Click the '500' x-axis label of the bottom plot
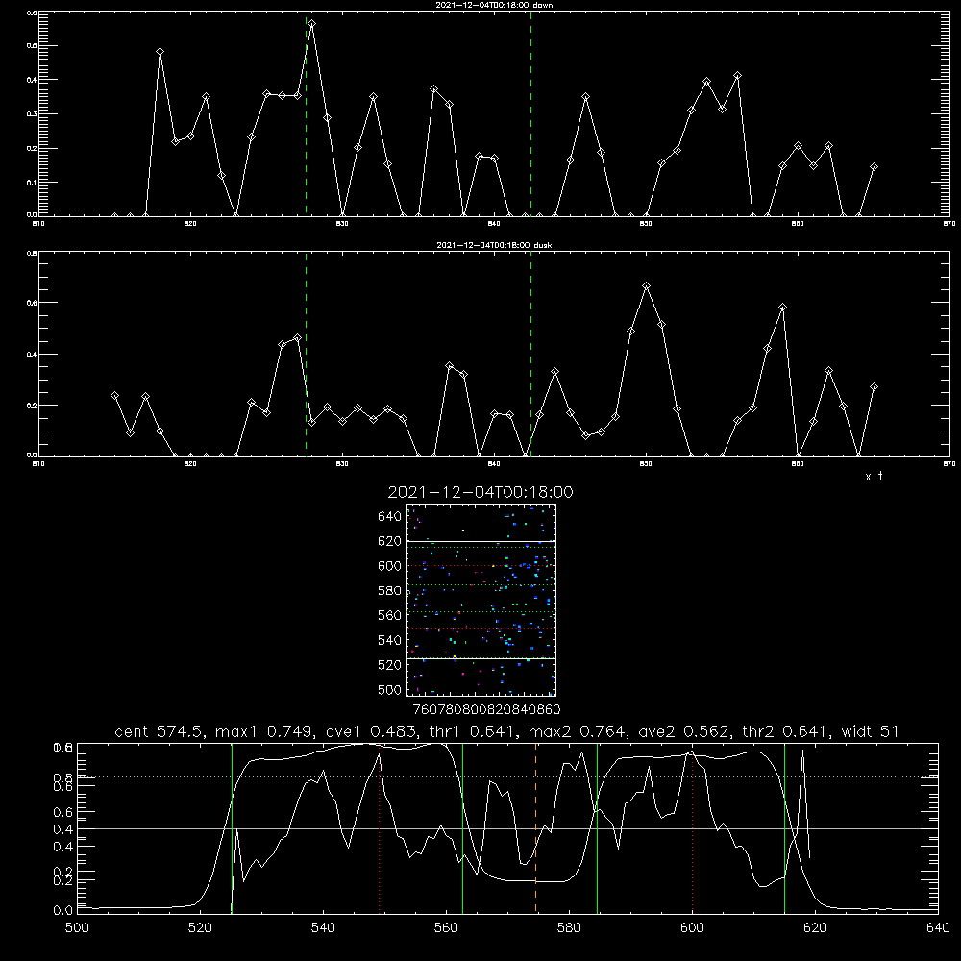The image size is (961, 961). coord(77,928)
